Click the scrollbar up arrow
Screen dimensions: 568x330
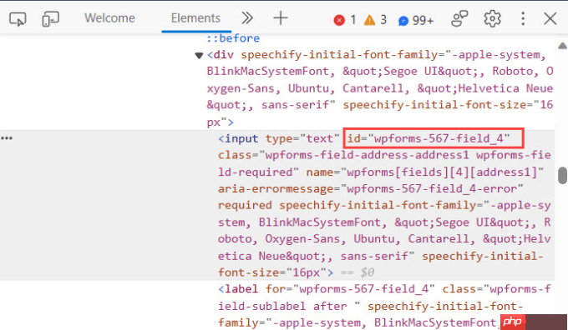click(562, 46)
